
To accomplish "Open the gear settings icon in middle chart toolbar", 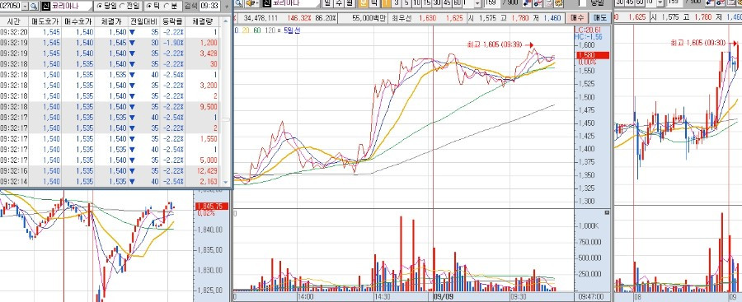I will (558, 2).
